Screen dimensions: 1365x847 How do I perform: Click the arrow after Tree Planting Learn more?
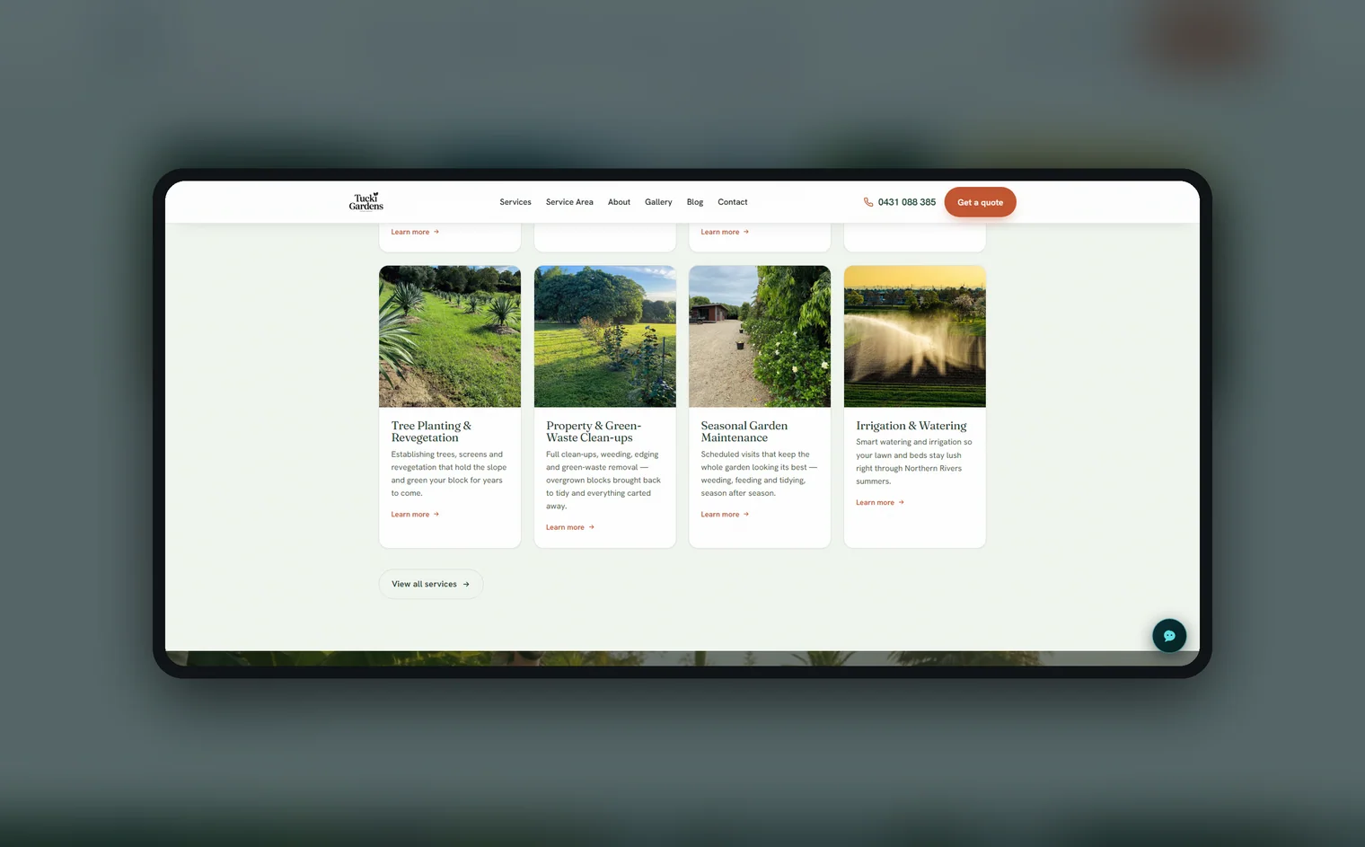(436, 515)
